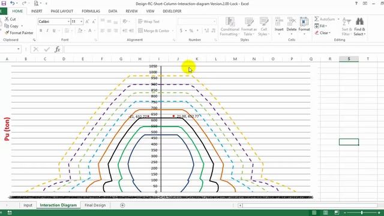Click the Insert Function fx icon
This screenshot has height=216, width=384.
(58, 49)
